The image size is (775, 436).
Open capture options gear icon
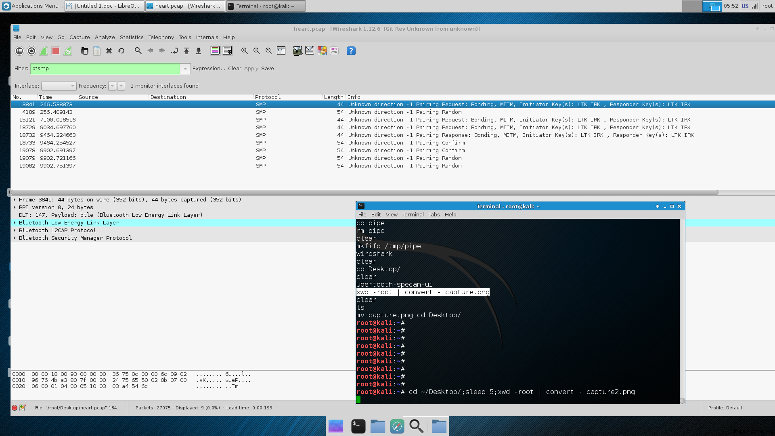tap(31, 51)
